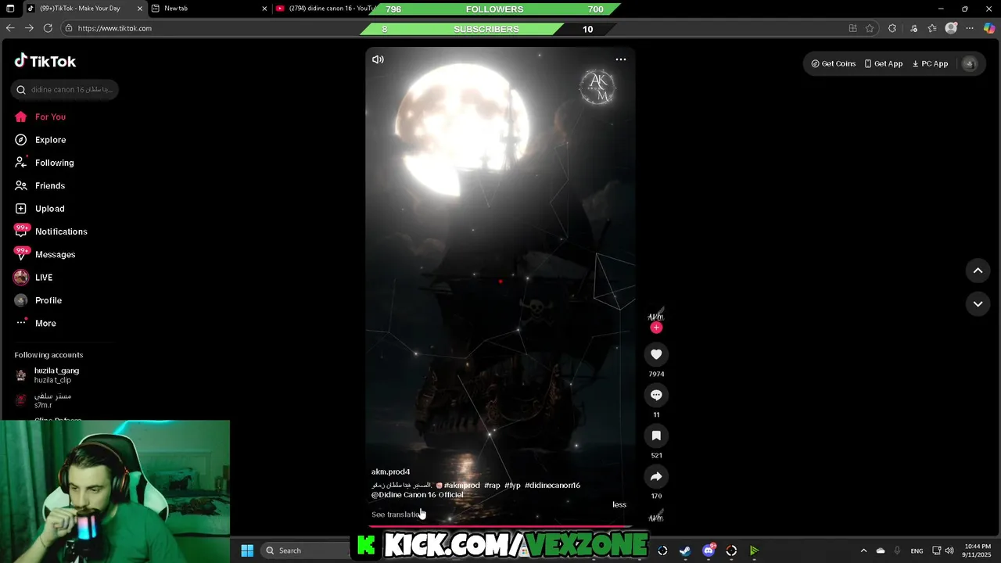1001x563 pixels.
Task: Click the TikTok search box
Action: (x=65, y=89)
